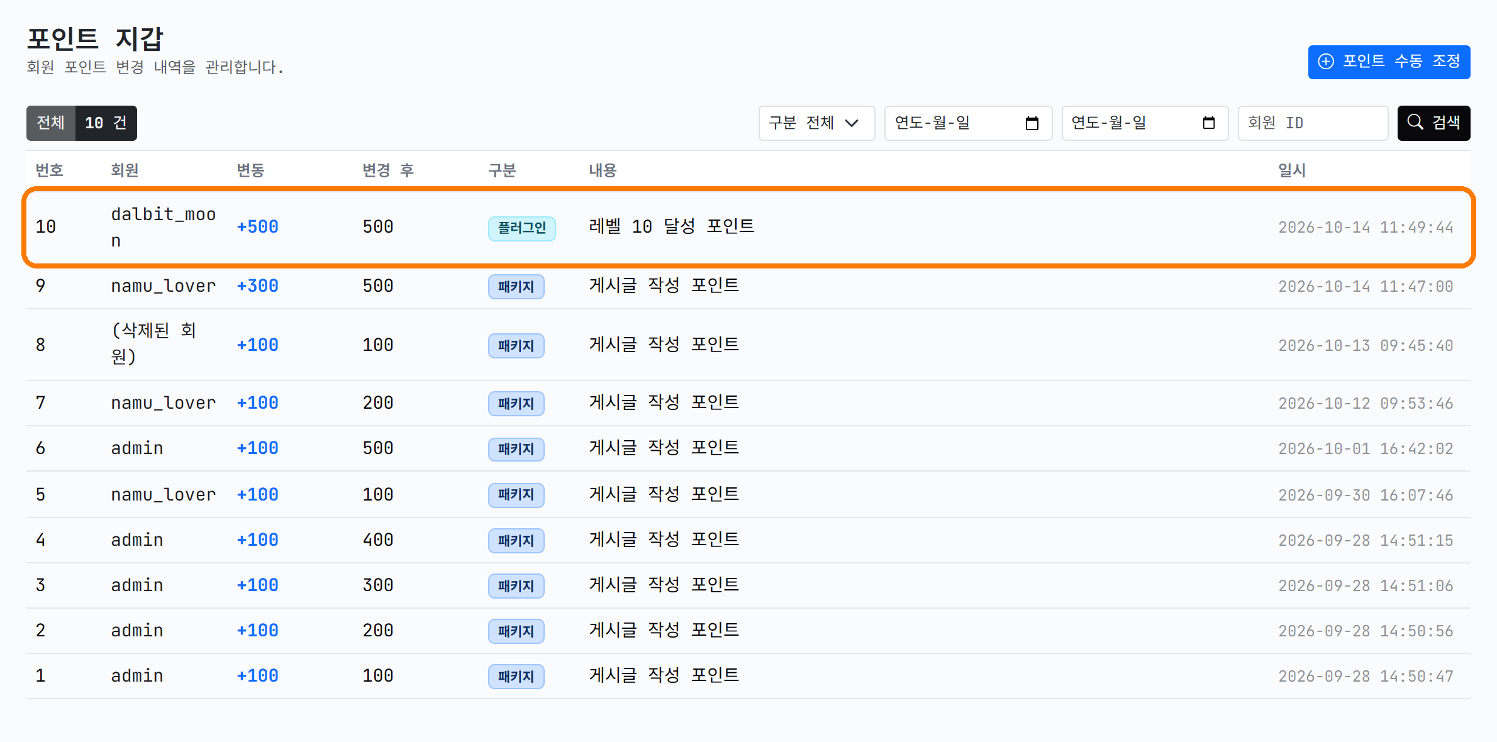
Task: Select the timestamp 2026-09-30 16:07:46
Action: click(x=1366, y=495)
